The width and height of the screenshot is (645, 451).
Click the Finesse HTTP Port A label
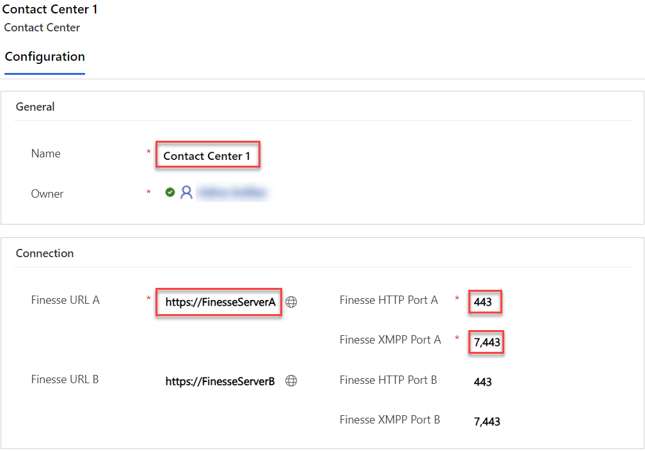[x=389, y=300]
